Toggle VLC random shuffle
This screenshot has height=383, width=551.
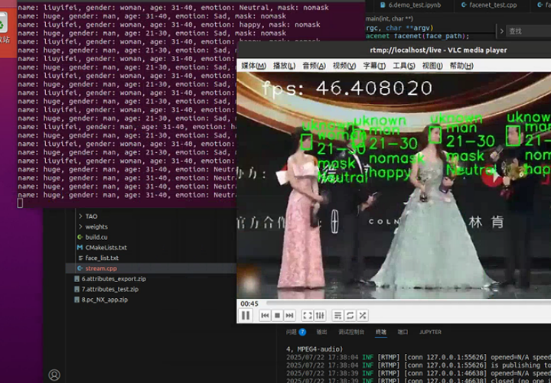pyautogui.click(x=362, y=315)
